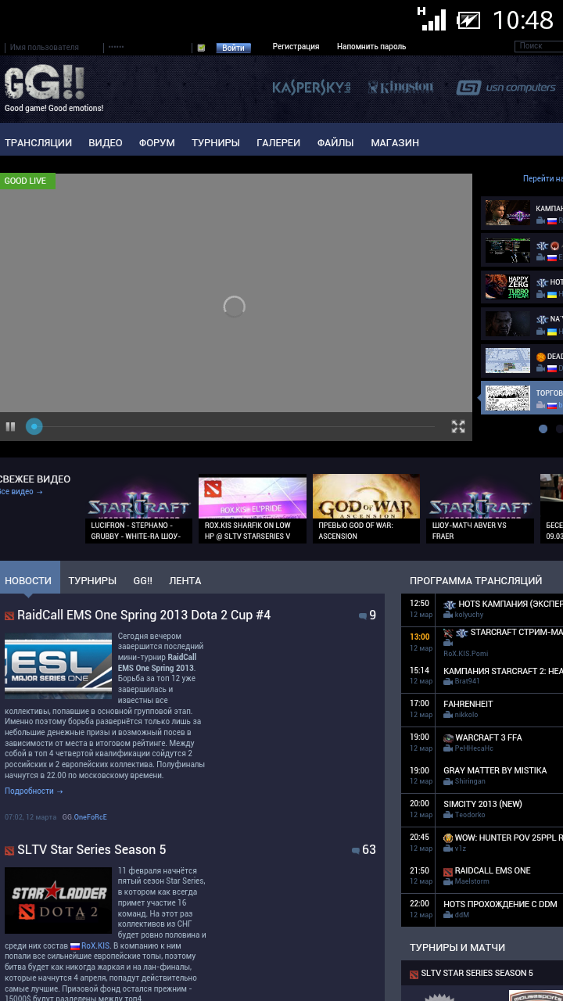The image size is (563, 1001).
Task: Open RaidCall EMS One Spring 2013 headline
Action: pyautogui.click(x=144, y=615)
